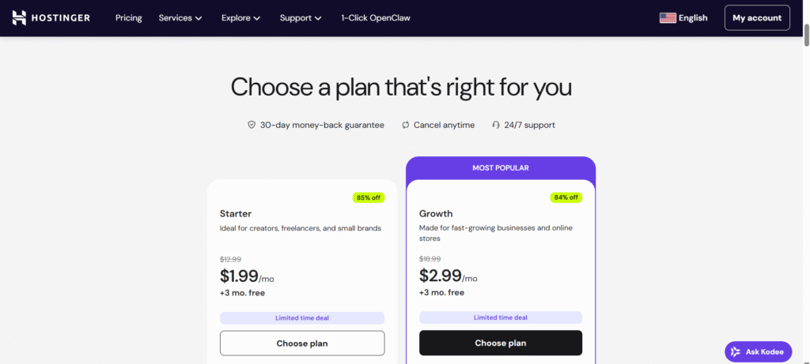Screen dimensions: 810x364
Task: Open the 1-Click OpenClaw menu item
Action: [376, 17]
